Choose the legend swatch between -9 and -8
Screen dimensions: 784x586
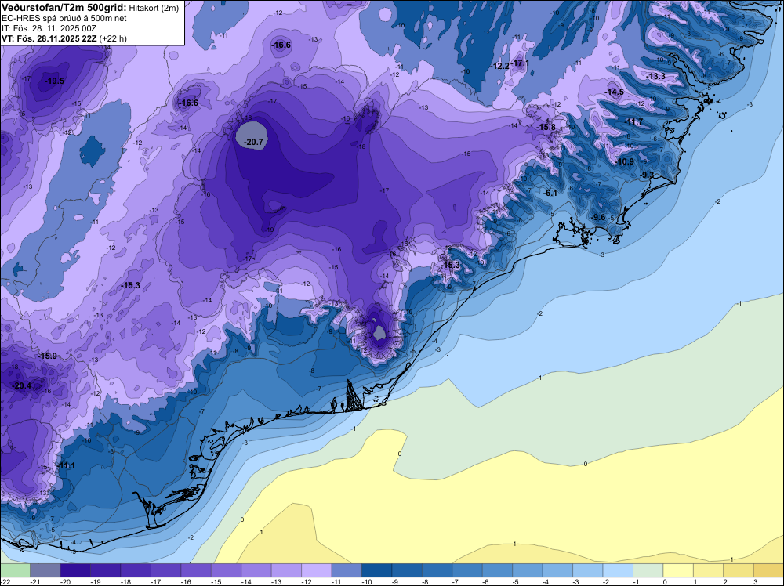[407, 570]
